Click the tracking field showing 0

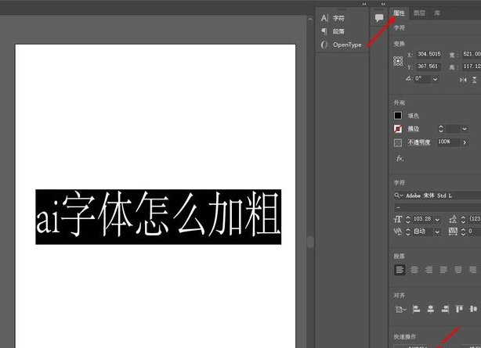pyautogui.click(x=474, y=231)
